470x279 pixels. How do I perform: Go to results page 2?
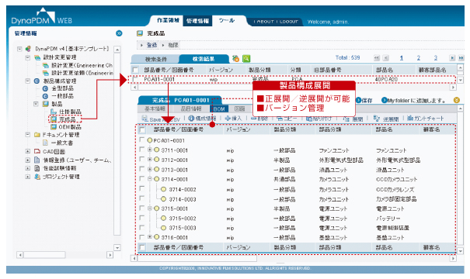pos(419,58)
